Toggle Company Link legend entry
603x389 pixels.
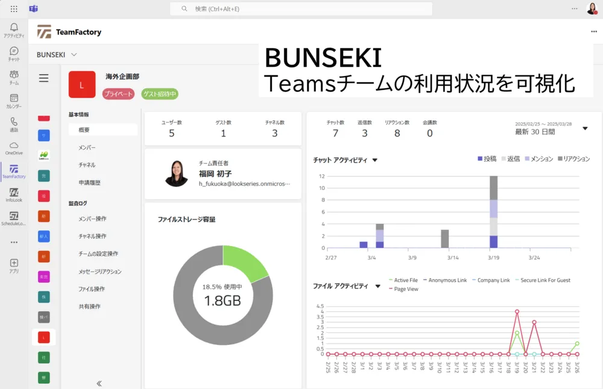(x=491, y=280)
